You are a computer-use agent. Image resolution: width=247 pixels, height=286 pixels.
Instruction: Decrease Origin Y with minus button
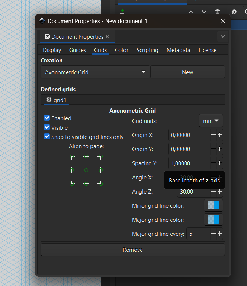pyautogui.click(x=214, y=149)
